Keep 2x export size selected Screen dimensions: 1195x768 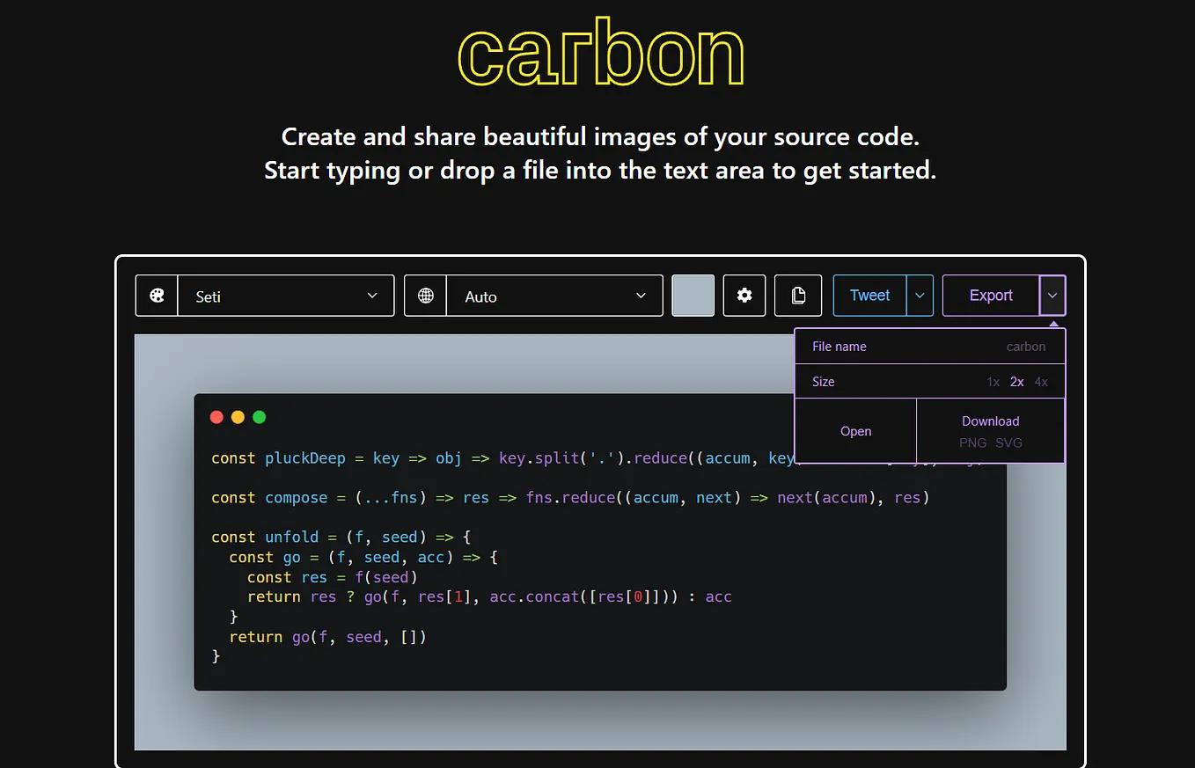coord(1016,382)
